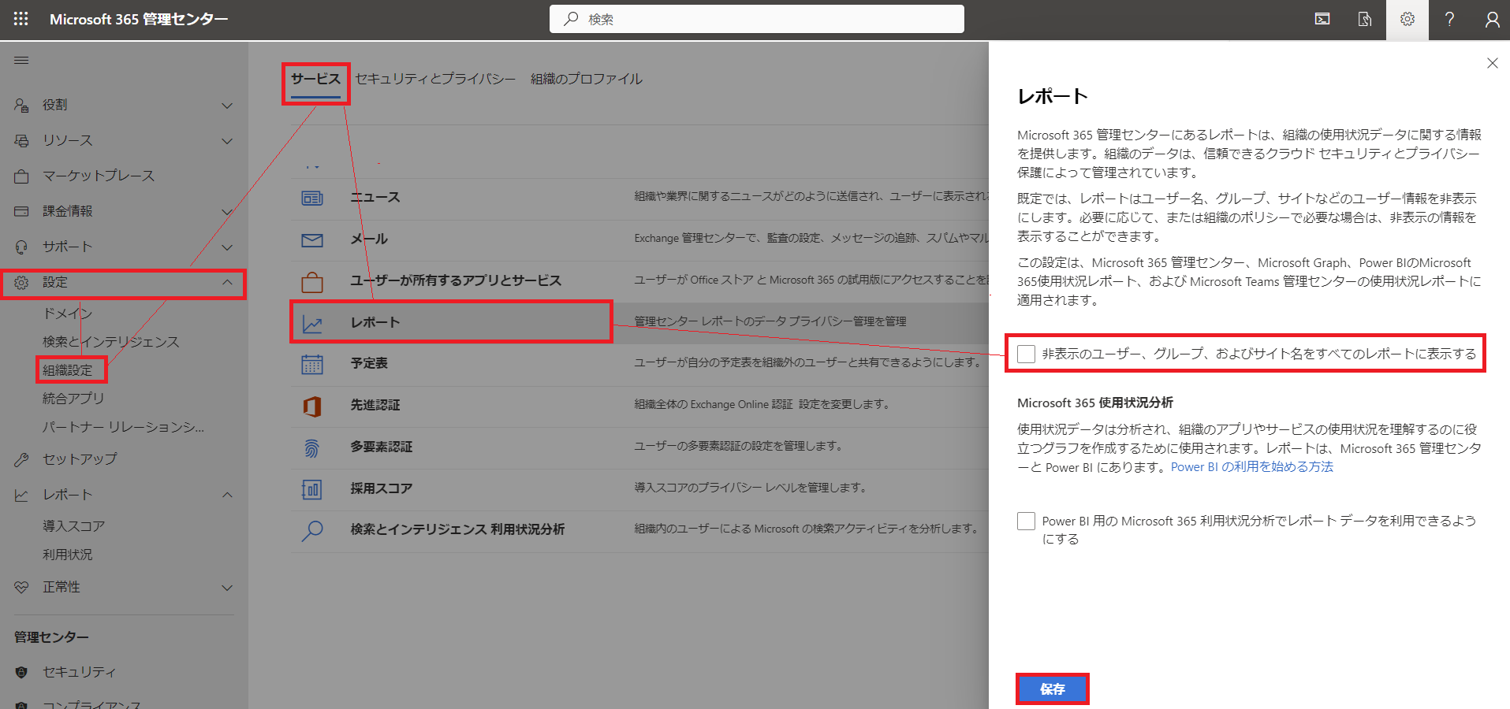Open the account profile icon

tap(1492, 19)
